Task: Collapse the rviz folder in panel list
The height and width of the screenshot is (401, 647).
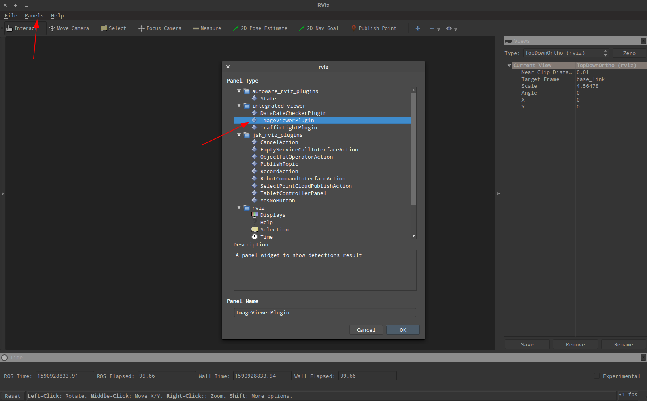Action: pos(239,208)
